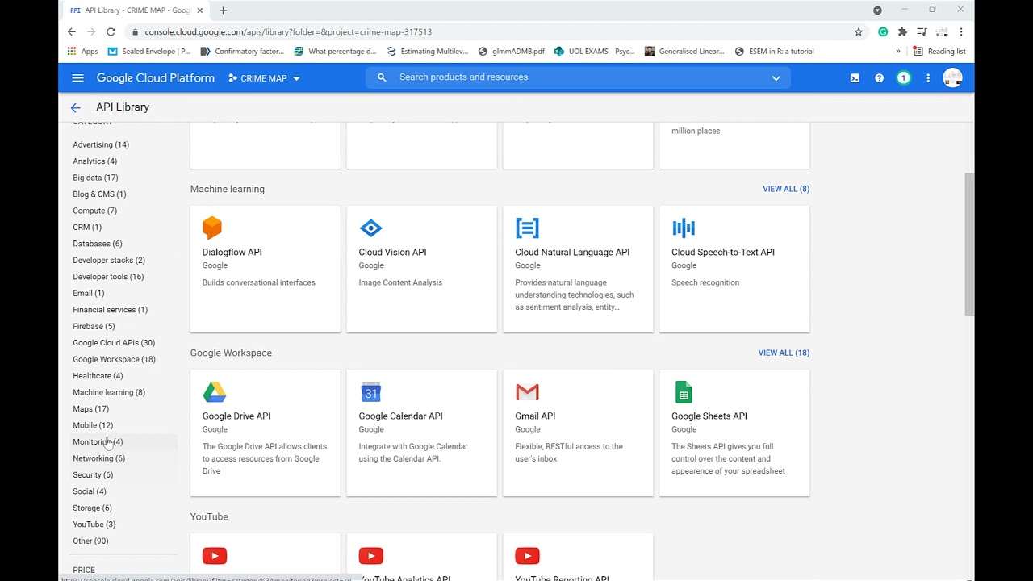Screen dimensions: 1033x581
Task: Open the help question mark icon
Action: [879, 78]
